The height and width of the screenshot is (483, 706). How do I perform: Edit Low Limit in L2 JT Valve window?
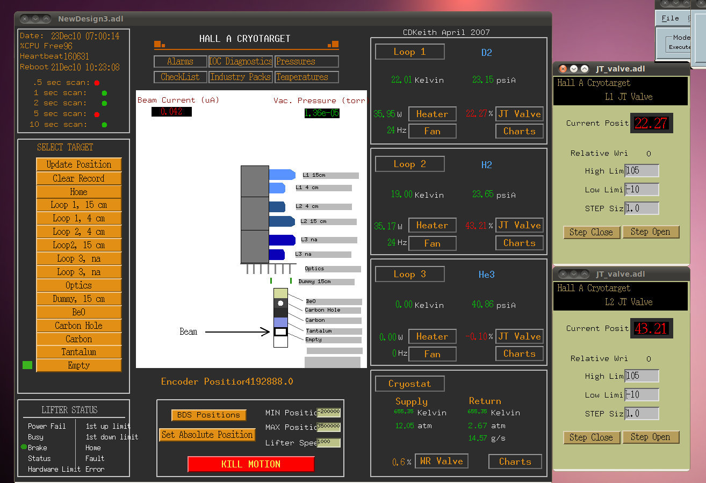click(x=642, y=395)
